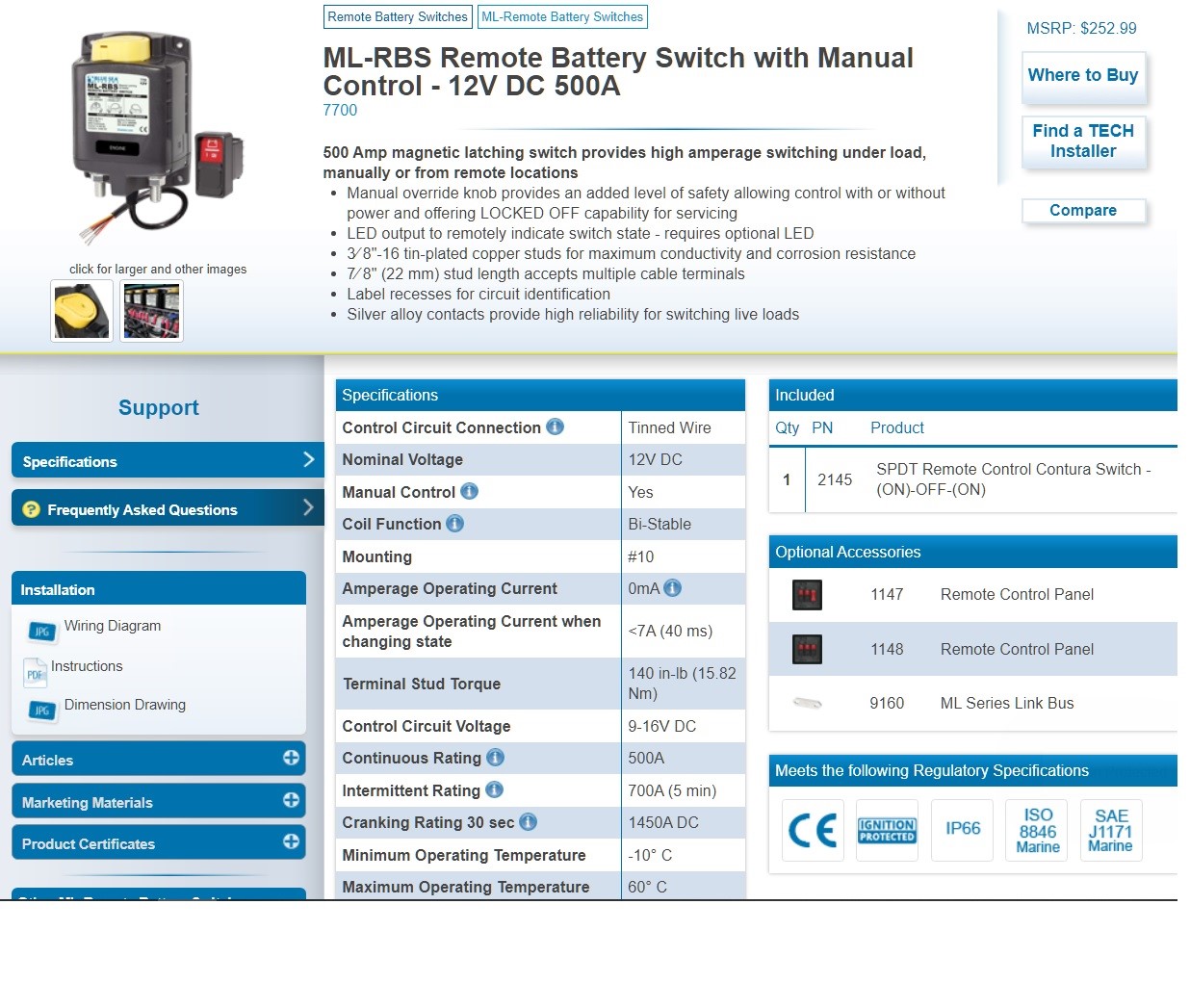1190x1008 pixels.
Task: Click the 9-16V DC control circuit voltage value
Action: click(661, 726)
